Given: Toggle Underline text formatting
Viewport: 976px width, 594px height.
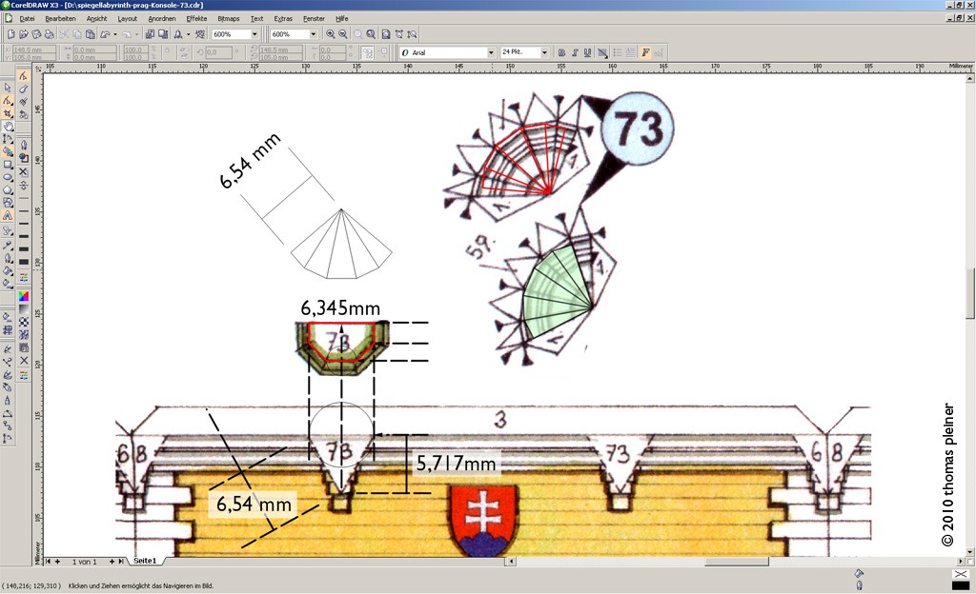Looking at the screenshot, I should [587, 52].
